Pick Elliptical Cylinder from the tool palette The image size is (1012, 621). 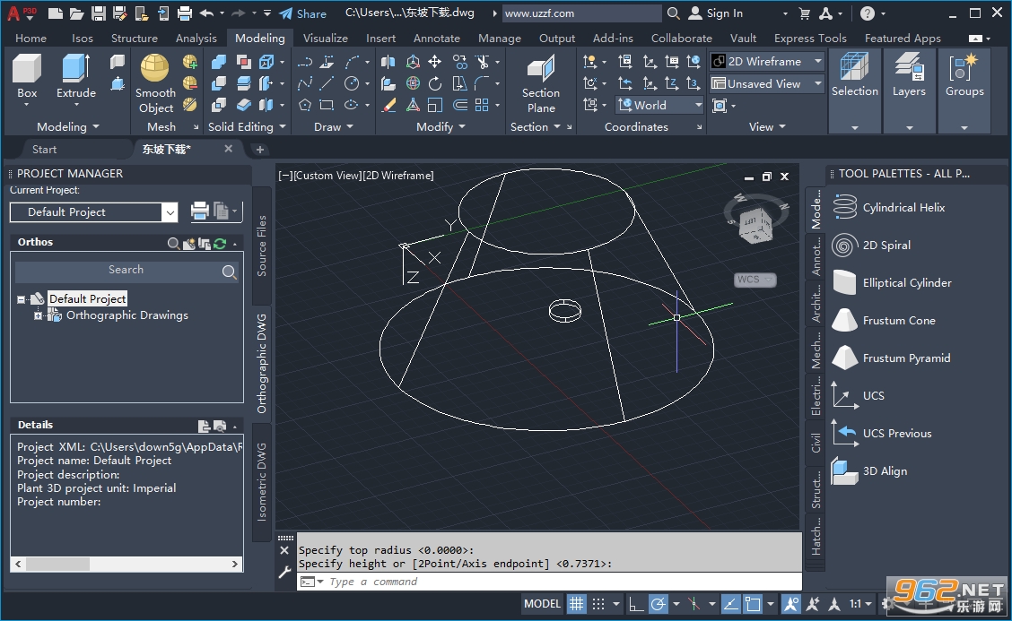(892, 282)
